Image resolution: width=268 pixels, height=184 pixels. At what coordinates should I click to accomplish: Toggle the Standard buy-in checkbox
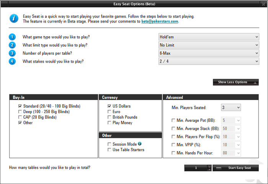coord(20,106)
